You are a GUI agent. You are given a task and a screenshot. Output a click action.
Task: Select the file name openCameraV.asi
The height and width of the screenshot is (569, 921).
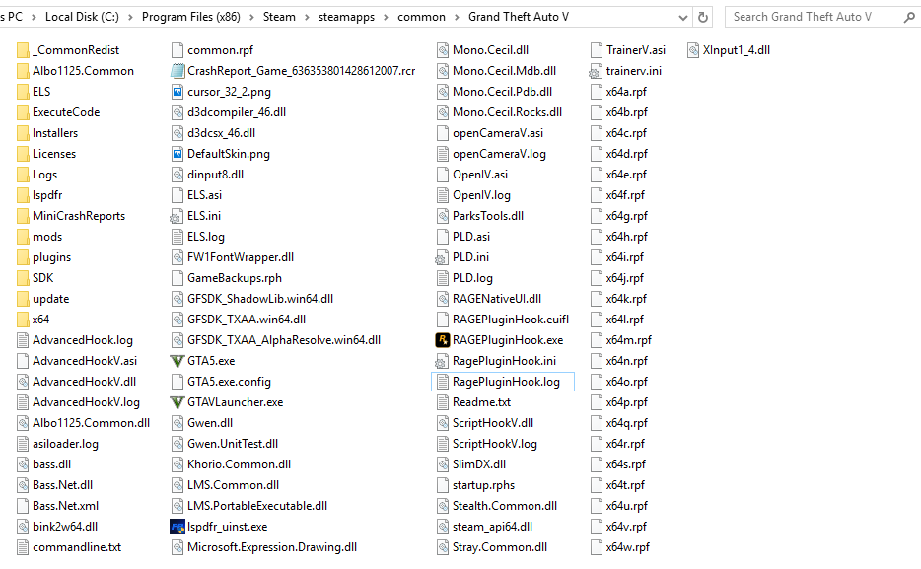click(498, 133)
